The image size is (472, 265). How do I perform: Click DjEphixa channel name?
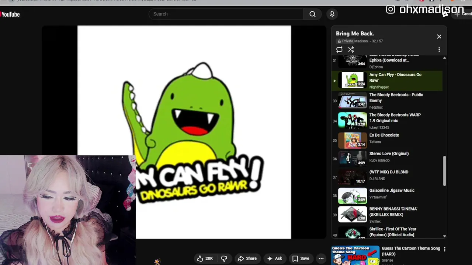[376, 67]
